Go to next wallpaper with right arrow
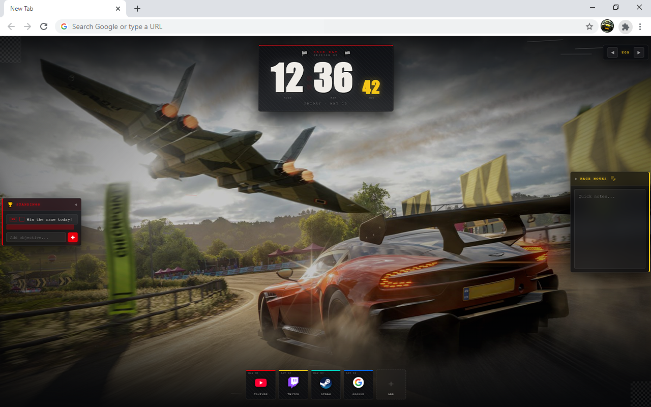The image size is (651, 407). pos(639,52)
